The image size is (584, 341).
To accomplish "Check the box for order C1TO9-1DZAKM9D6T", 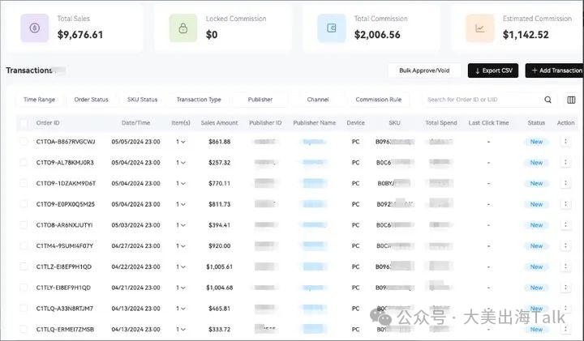I will tap(24, 183).
